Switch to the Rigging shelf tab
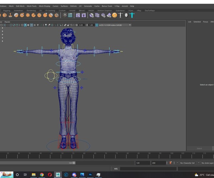The height and width of the screenshot is (178, 214). [6, 10]
